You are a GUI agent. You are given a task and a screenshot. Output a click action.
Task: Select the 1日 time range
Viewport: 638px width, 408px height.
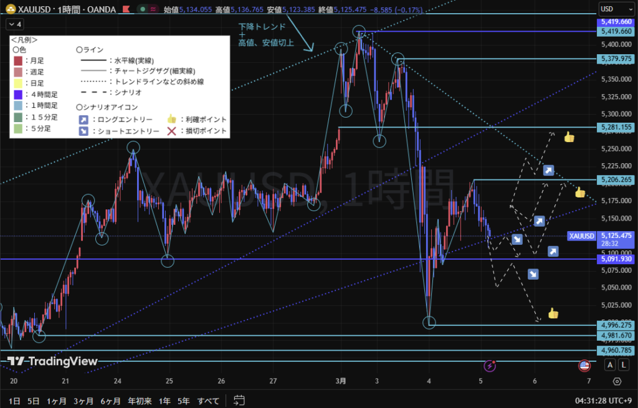(x=14, y=401)
